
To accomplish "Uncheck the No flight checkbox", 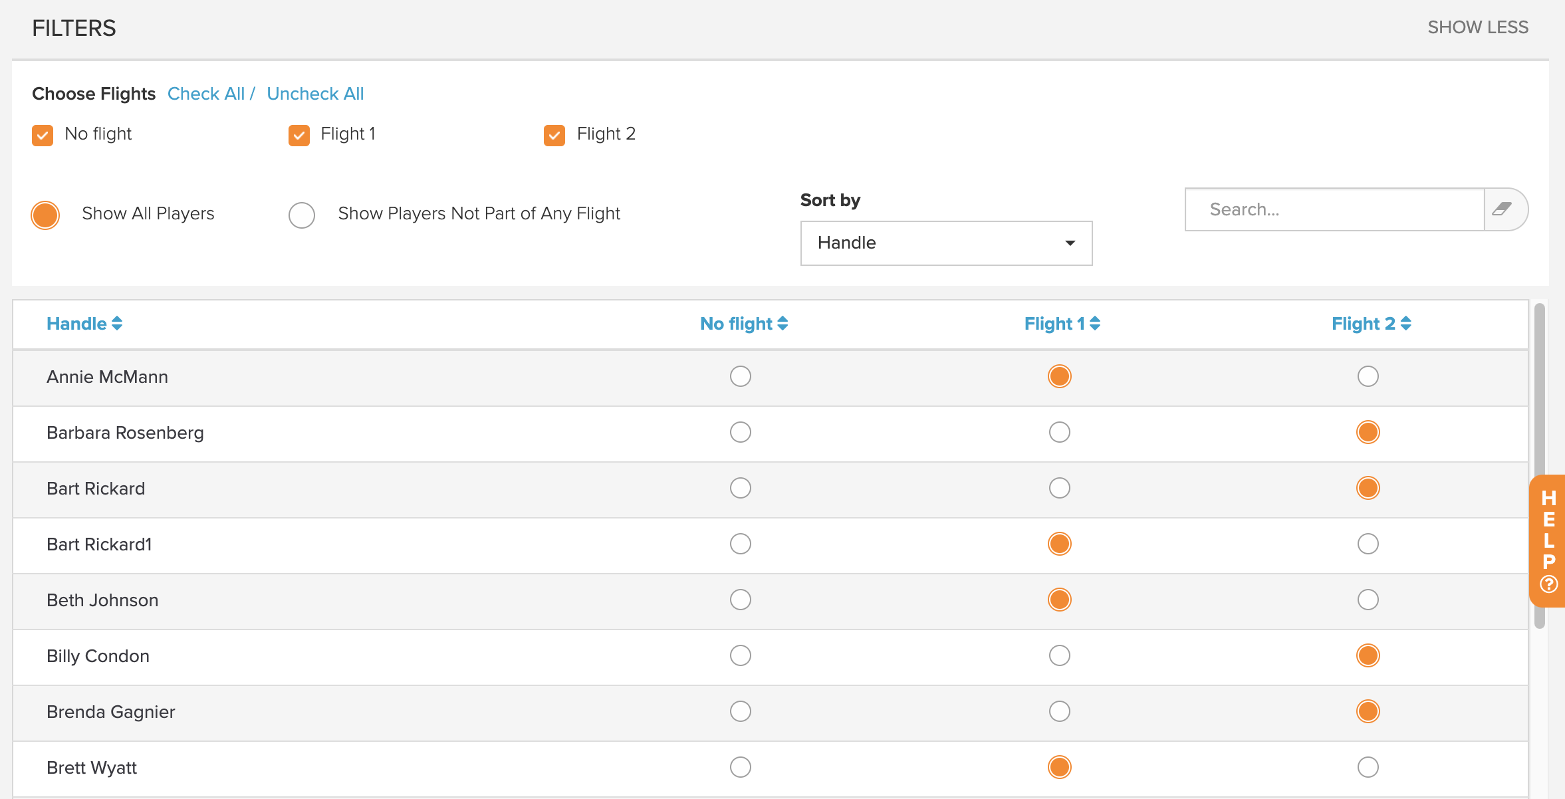I will (43, 135).
